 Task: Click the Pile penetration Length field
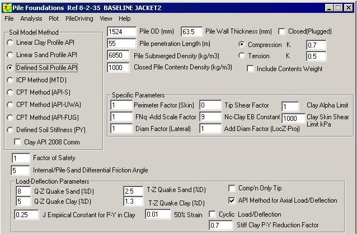(122, 44)
